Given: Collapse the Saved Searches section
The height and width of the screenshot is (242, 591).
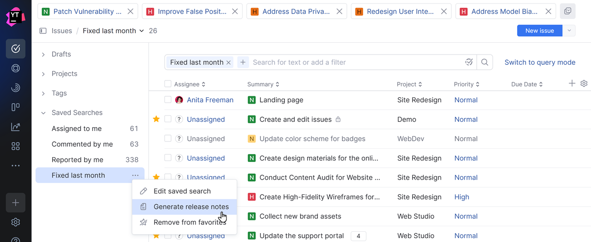Looking at the screenshot, I should (x=43, y=113).
